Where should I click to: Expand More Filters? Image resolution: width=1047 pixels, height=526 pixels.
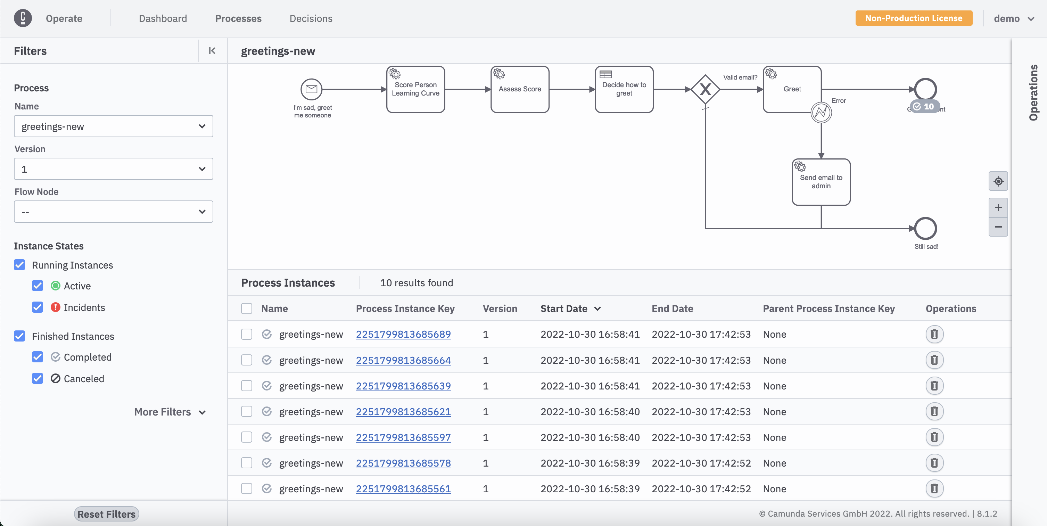(x=170, y=412)
